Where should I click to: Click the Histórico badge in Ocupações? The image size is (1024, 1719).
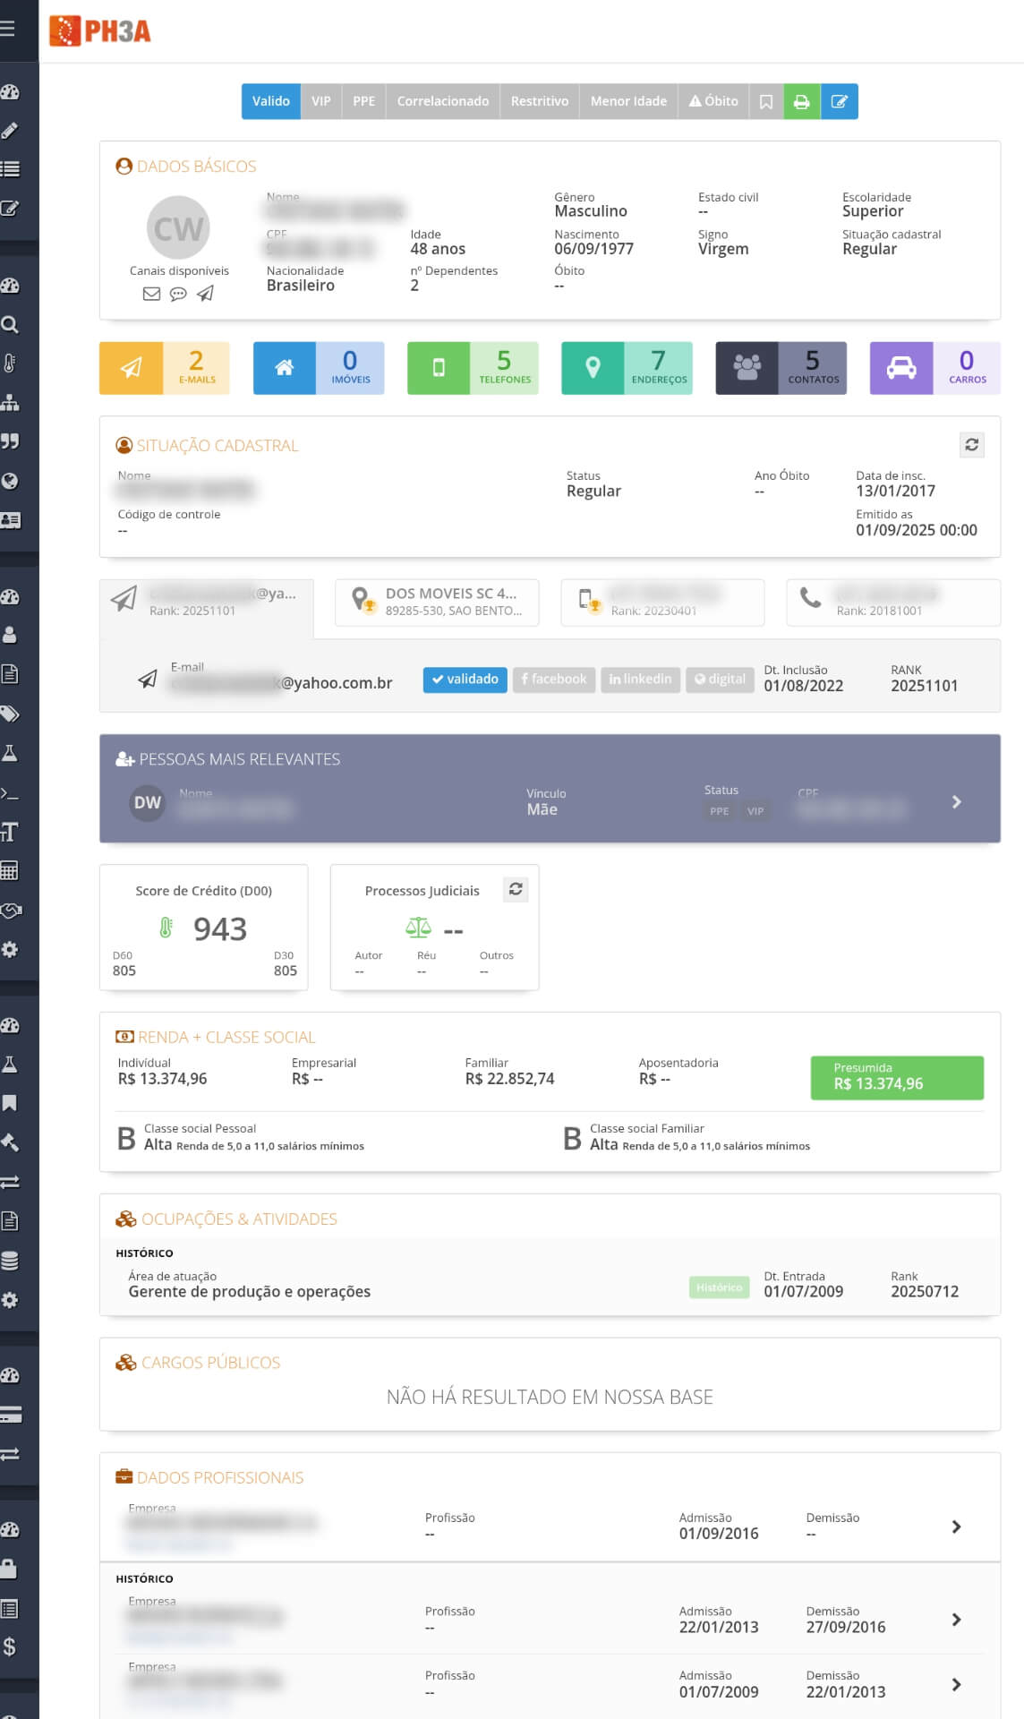[720, 1287]
